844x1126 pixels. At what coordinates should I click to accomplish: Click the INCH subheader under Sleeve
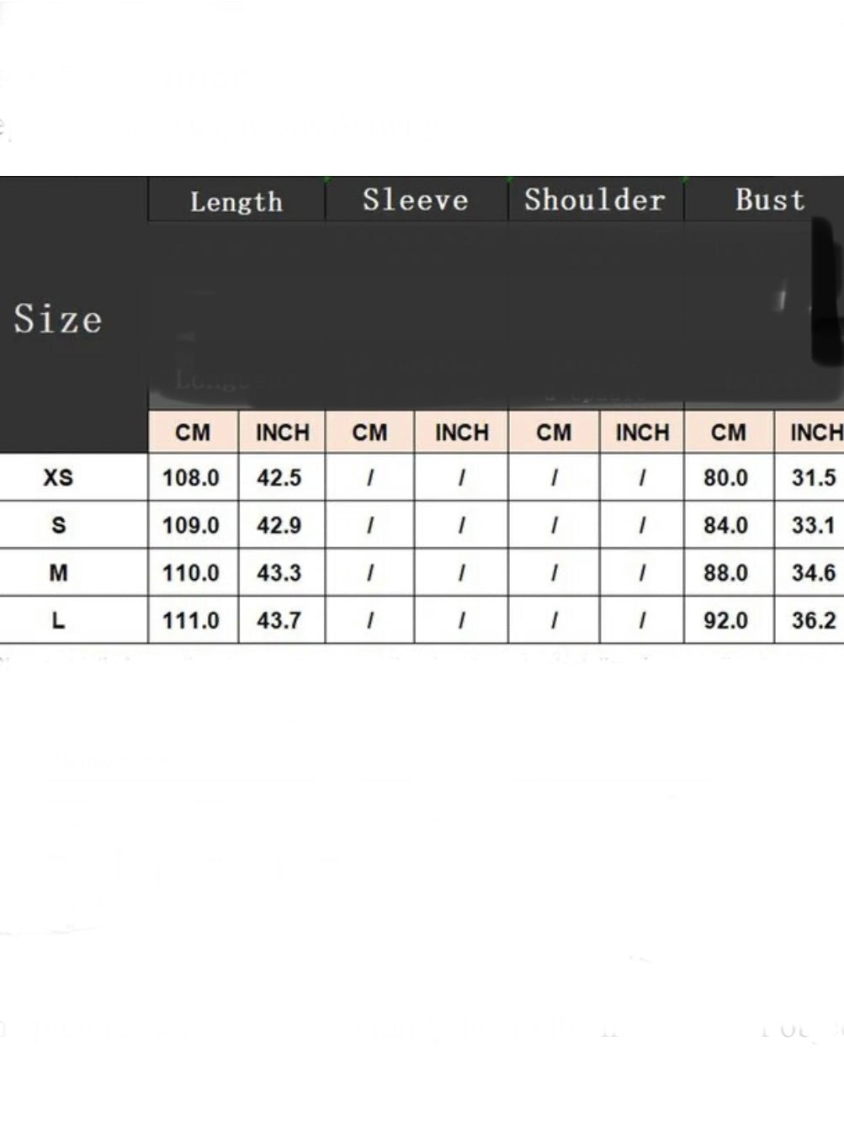point(461,433)
